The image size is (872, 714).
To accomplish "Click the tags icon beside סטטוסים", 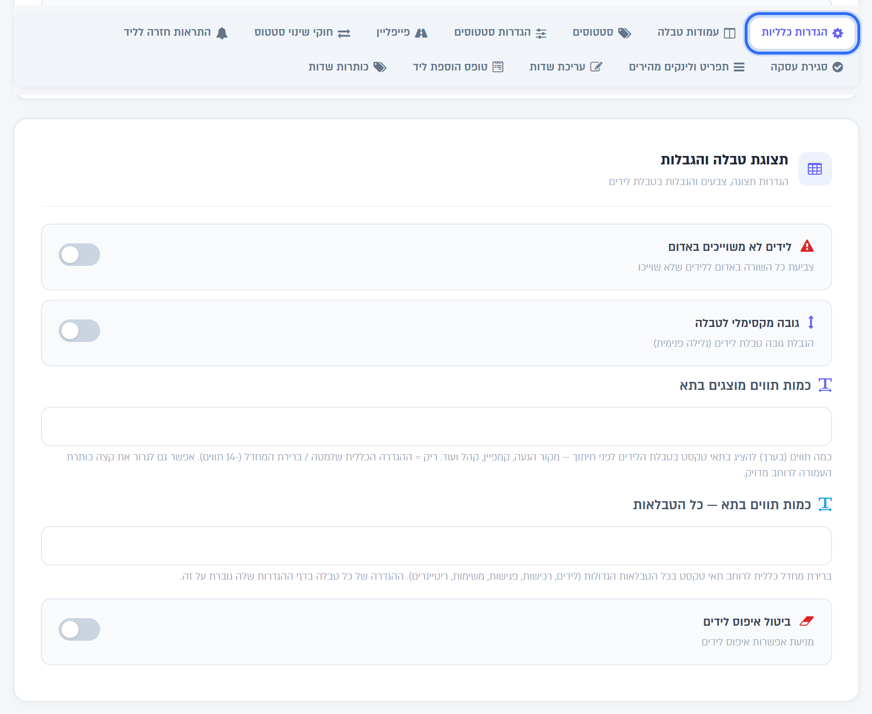I will coord(624,33).
